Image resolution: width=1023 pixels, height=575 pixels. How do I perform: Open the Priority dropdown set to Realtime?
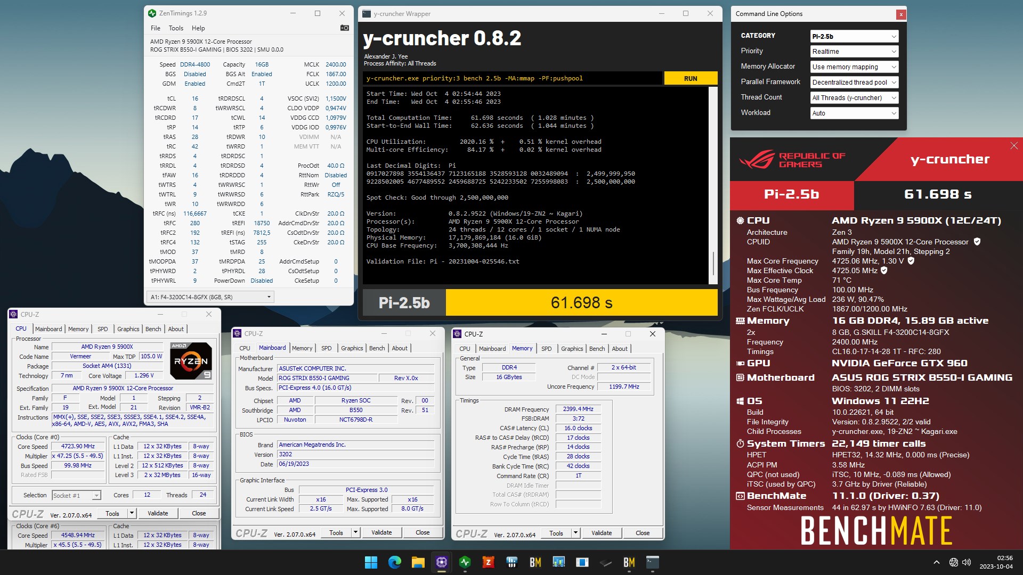coord(854,52)
